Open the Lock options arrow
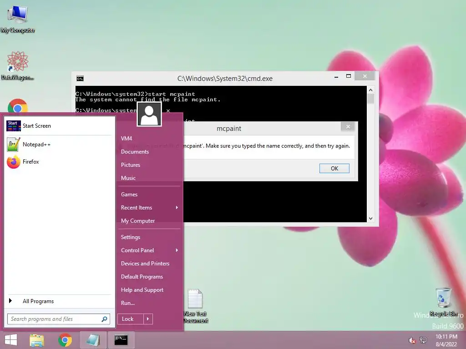This screenshot has height=349, width=466. [148, 319]
